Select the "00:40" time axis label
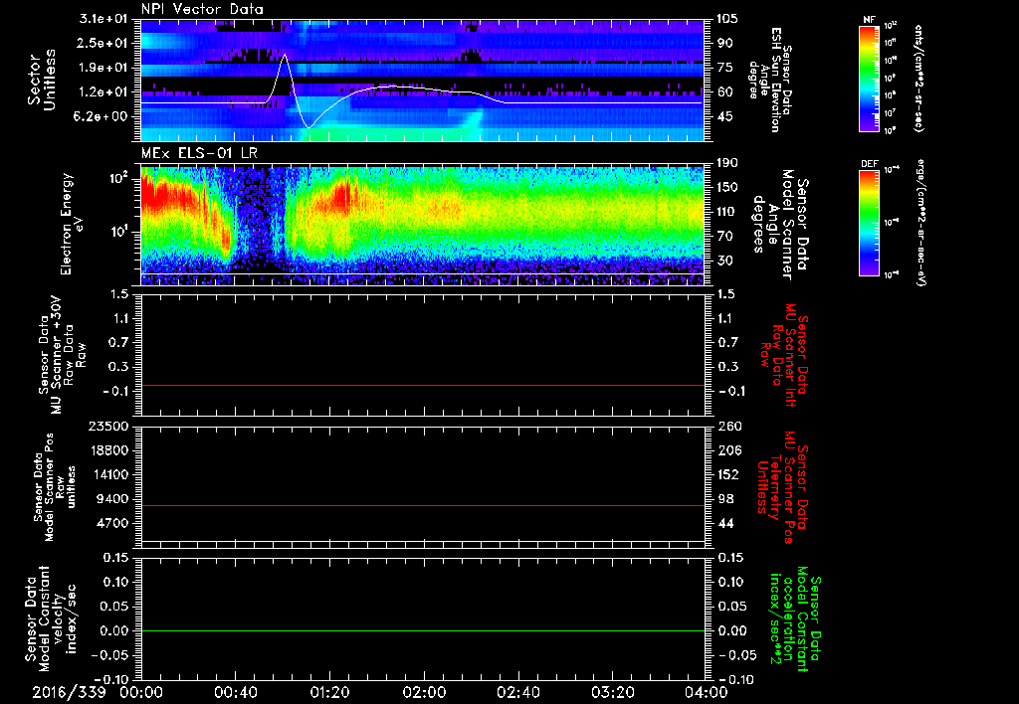This screenshot has width=1019, height=704. (235, 692)
